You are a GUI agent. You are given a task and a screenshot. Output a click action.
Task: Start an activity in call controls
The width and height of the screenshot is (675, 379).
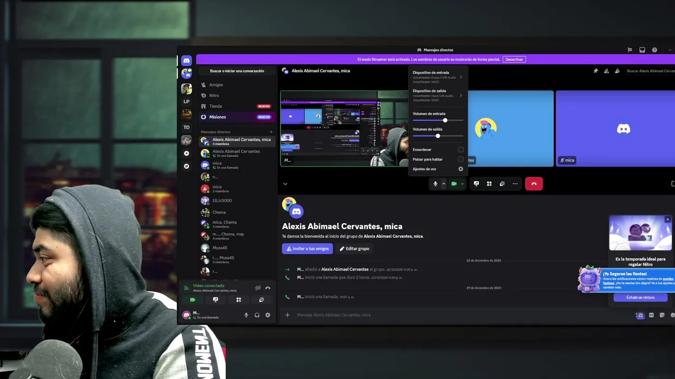[x=489, y=184]
